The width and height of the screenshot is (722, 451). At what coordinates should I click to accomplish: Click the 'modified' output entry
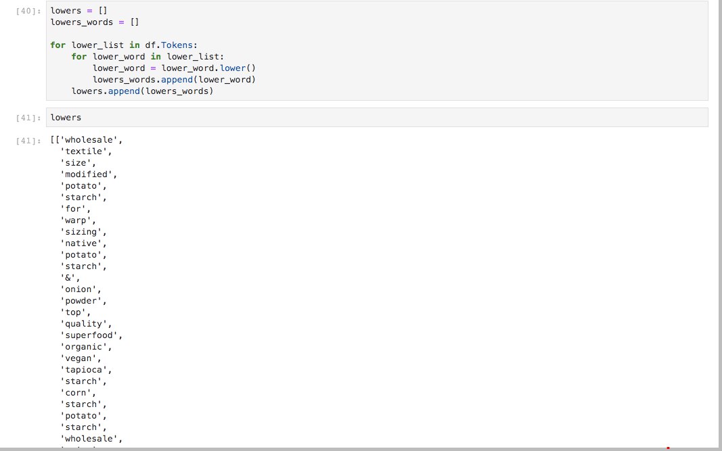pyautogui.click(x=89, y=174)
